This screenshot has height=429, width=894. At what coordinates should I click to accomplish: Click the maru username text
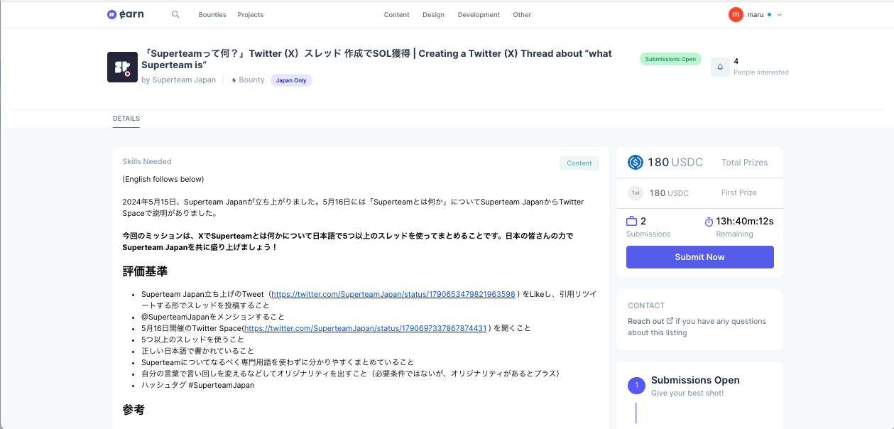coord(756,14)
